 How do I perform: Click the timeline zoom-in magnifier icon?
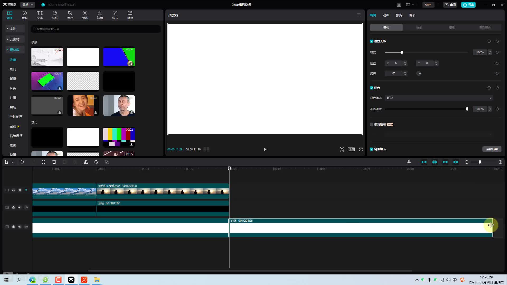[500, 162]
